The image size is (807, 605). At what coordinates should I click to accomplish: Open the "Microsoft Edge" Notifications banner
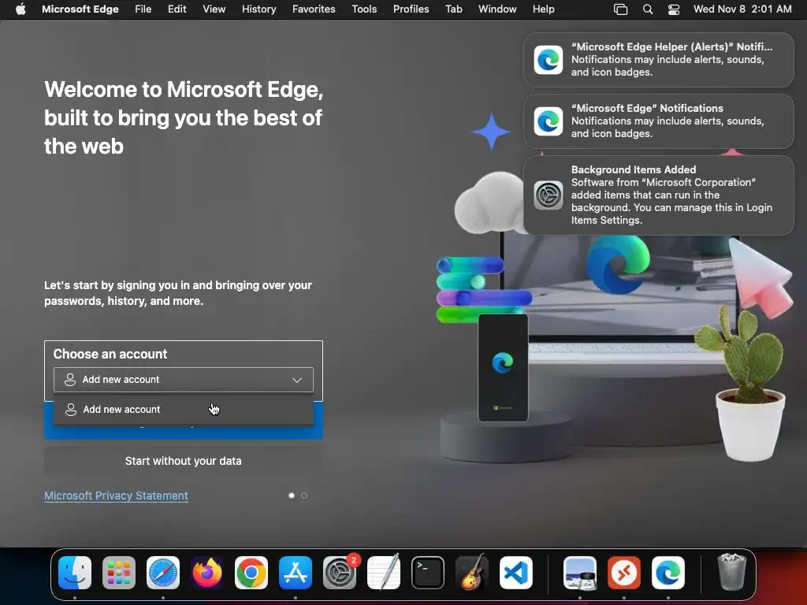pyautogui.click(x=658, y=121)
